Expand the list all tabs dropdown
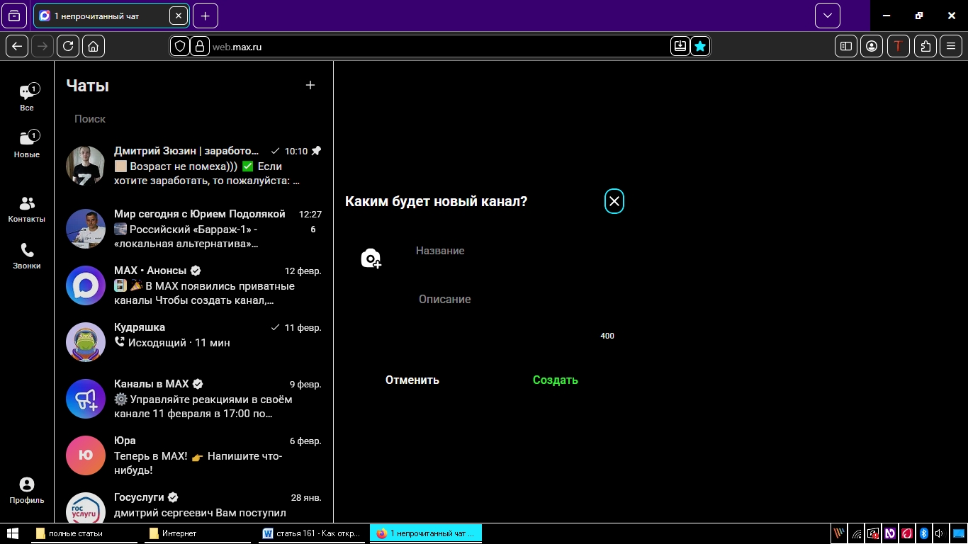The width and height of the screenshot is (968, 544). pos(827,16)
